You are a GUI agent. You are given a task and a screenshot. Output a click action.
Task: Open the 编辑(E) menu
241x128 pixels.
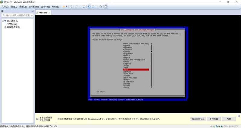pyautogui.click(x=14, y=7)
